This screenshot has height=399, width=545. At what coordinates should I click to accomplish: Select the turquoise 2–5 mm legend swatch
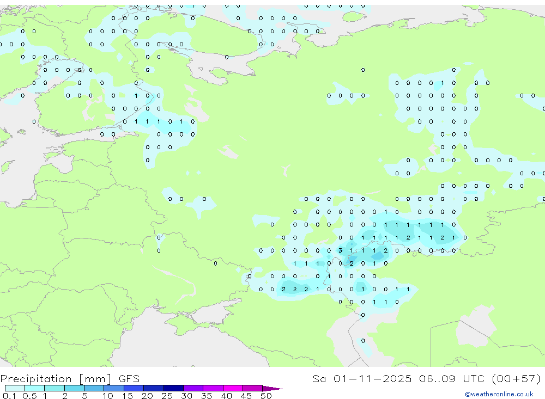coord(74,388)
